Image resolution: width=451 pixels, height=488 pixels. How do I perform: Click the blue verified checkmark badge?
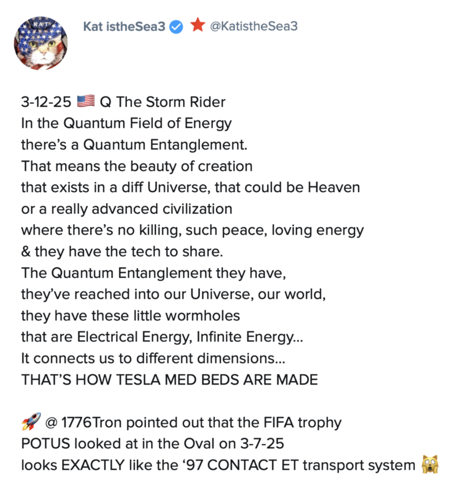click(x=176, y=27)
